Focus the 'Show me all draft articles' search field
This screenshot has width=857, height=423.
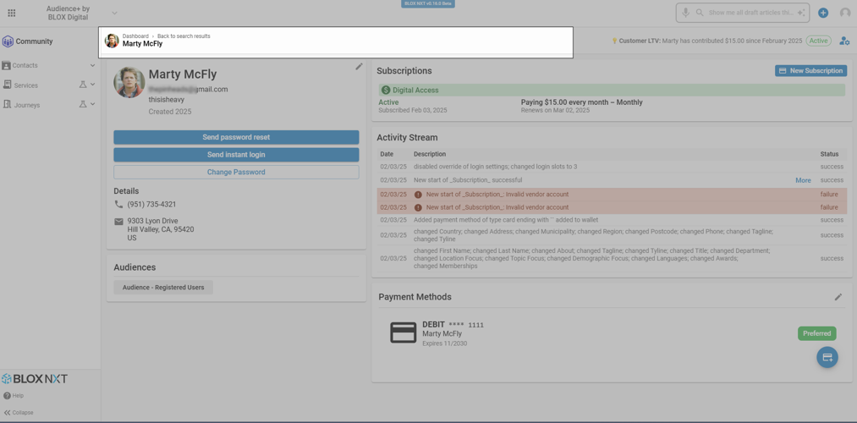point(751,13)
